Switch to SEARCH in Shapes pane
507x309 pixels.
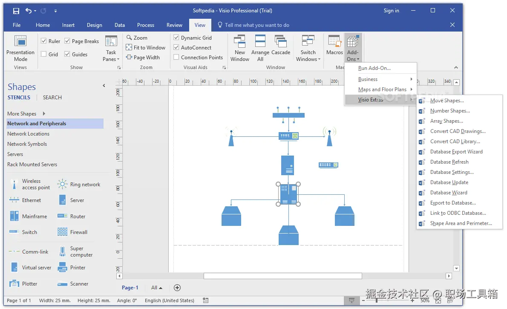[x=52, y=98]
